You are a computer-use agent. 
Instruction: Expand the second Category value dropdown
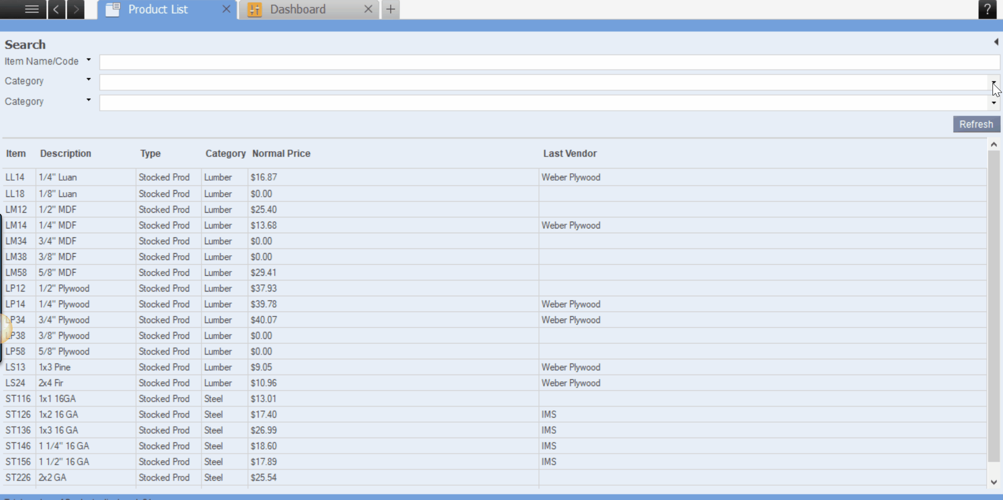click(x=994, y=103)
